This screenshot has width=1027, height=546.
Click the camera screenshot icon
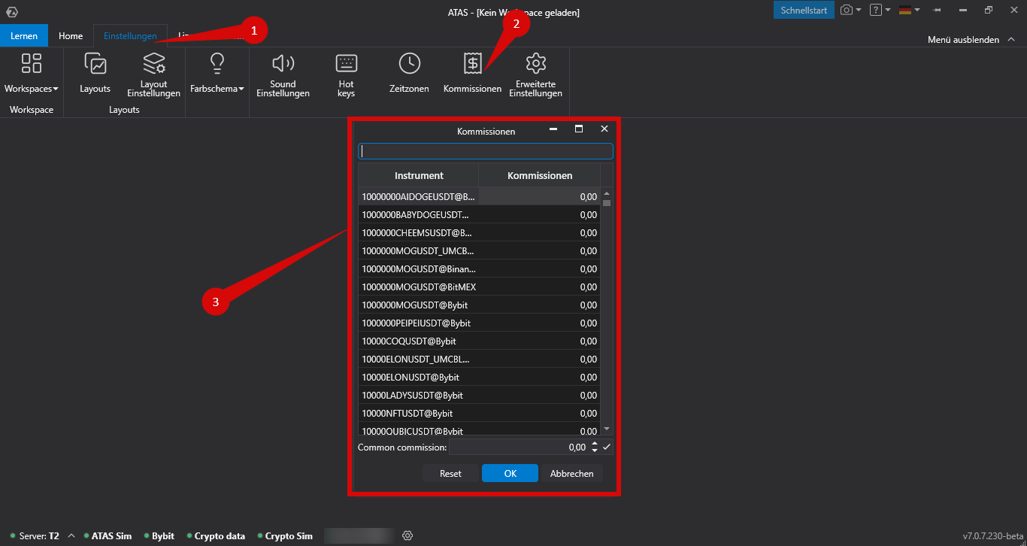[x=847, y=10]
